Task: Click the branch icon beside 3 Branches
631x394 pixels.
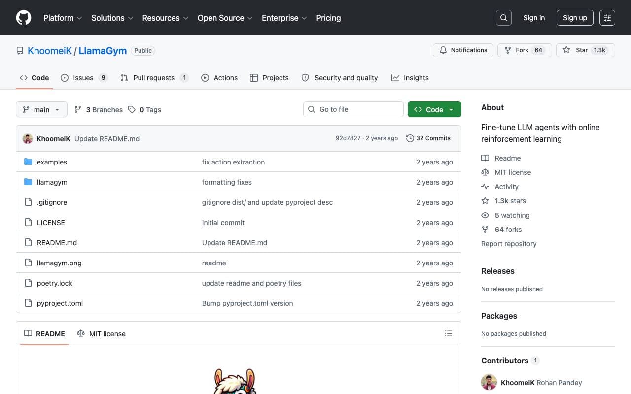Action: coord(78,110)
